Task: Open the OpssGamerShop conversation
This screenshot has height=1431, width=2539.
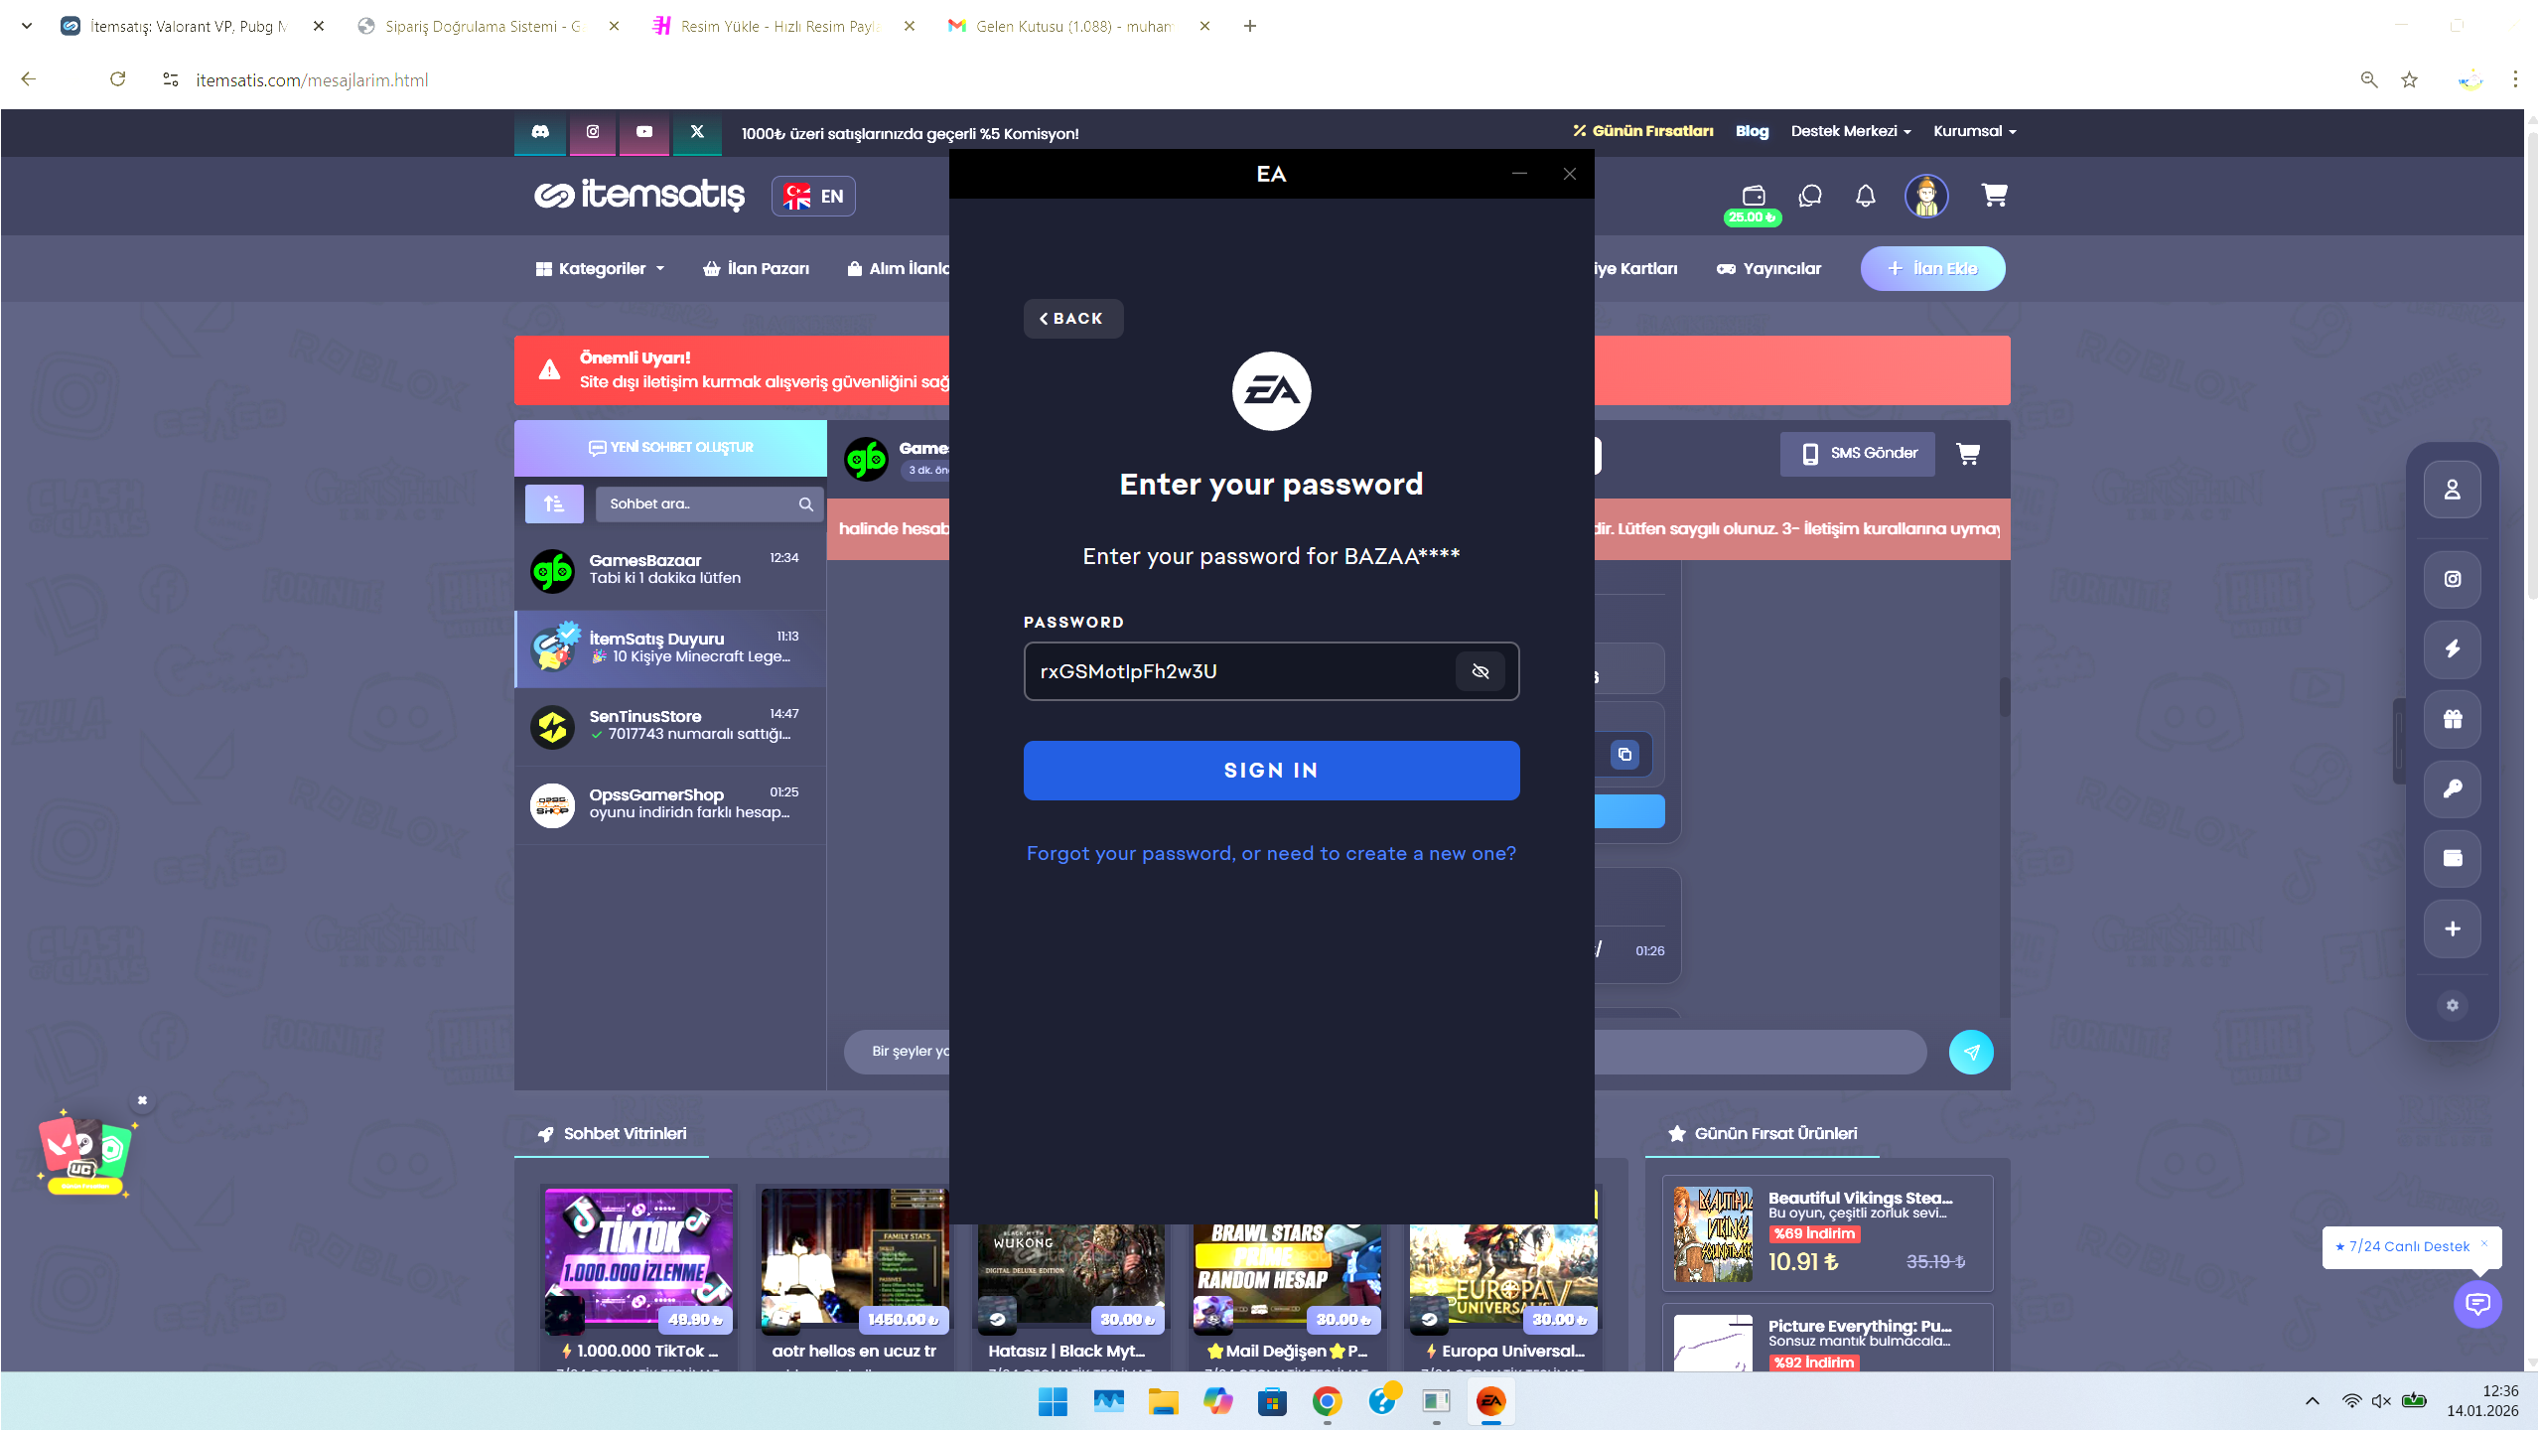Action: tap(670, 805)
